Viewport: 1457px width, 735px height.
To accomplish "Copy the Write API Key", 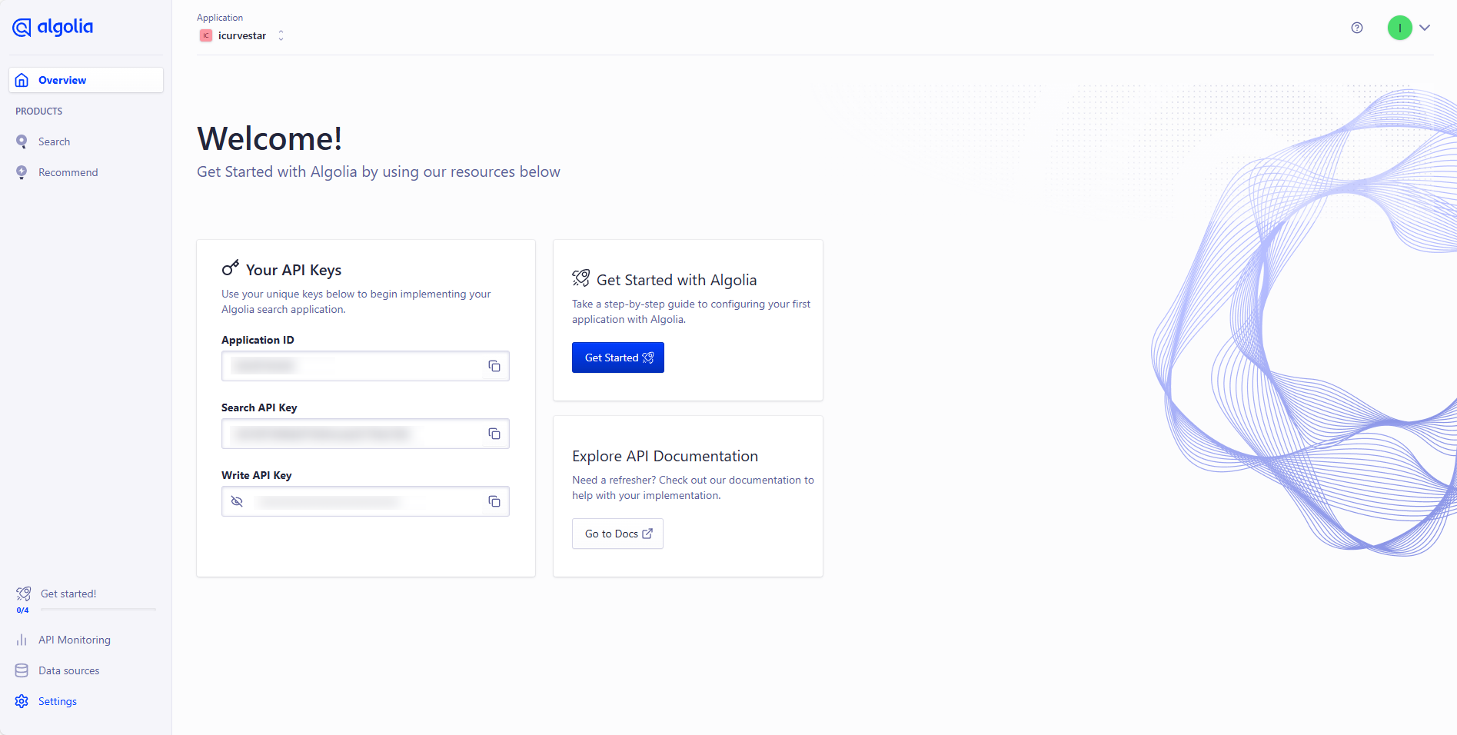I will point(494,501).
